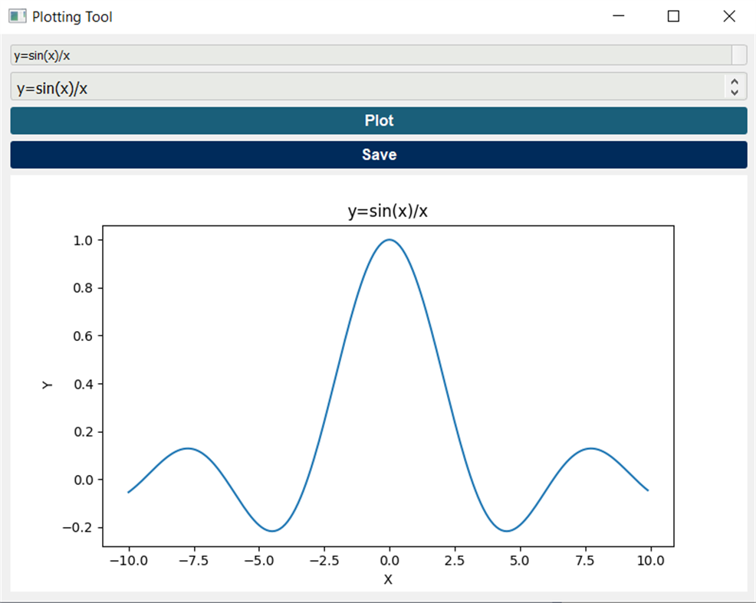Click the Y axis label
This screenshot has width=756, height=603.
(x=49, y=383)
